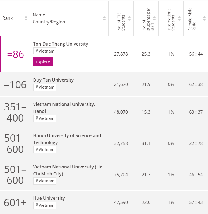
Task: Sort by students per staff arrows
Action: (x=154, y=18)
